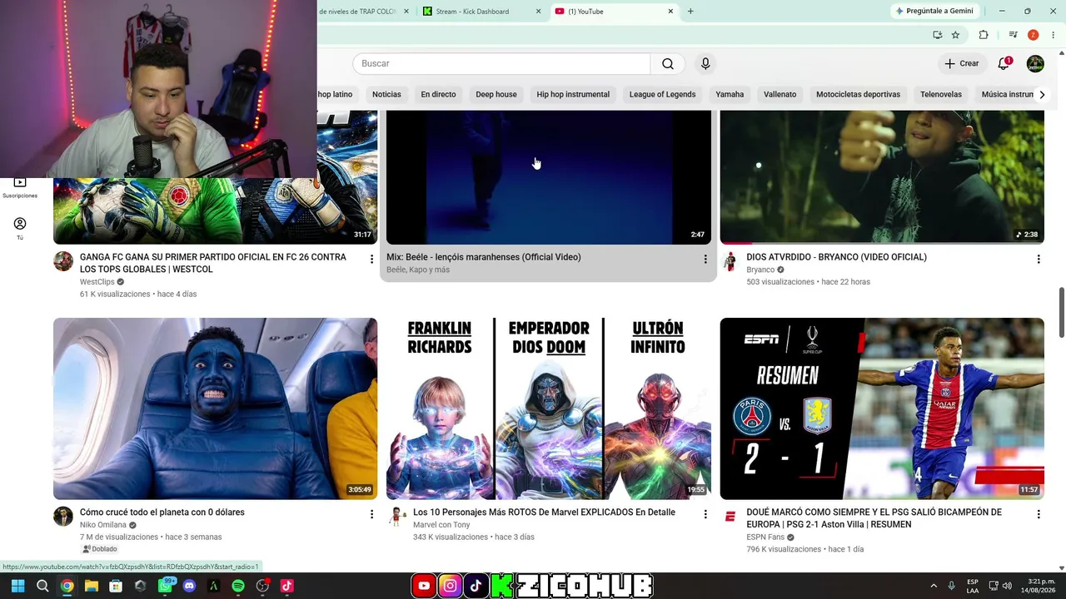Click the Crear button
The width and height of the screenshot is (1066, 599).
tap(961, 64)
